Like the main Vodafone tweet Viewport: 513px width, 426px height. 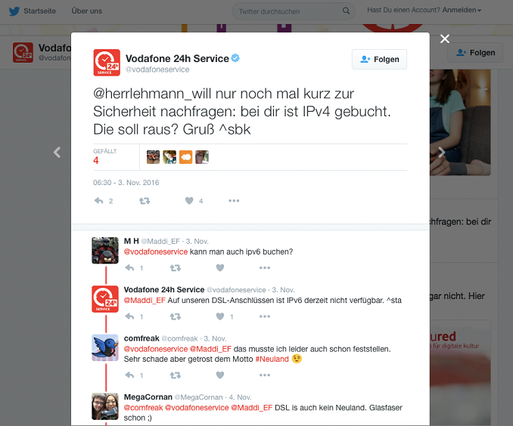[x=189, y=201]
